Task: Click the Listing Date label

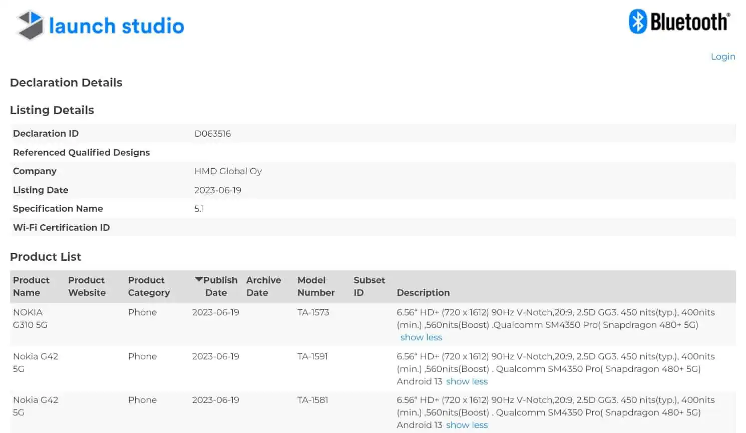Action: pyautogui.click(x=41, y=190)
